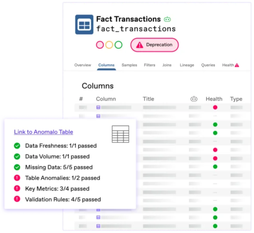Open the Queries tab
Viewport: 254px width, 233px height.
[208, 65]
